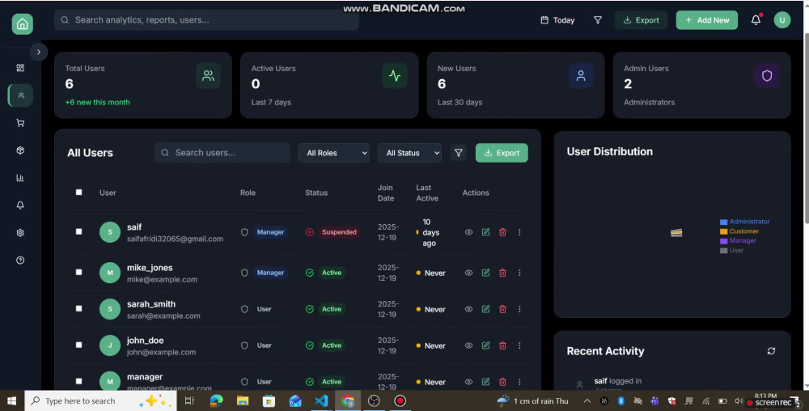Edit the sarah_smith user row
This screenshot has height=411, width=809.
click(485, 309)
